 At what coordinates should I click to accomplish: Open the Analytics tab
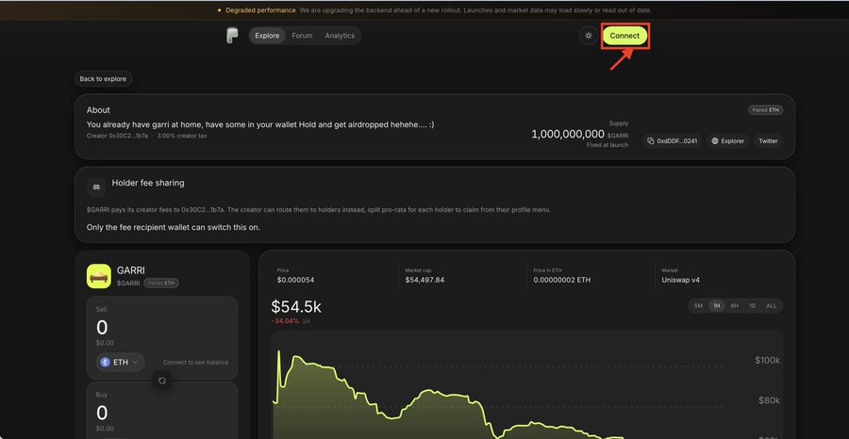[x=340, y=36]
